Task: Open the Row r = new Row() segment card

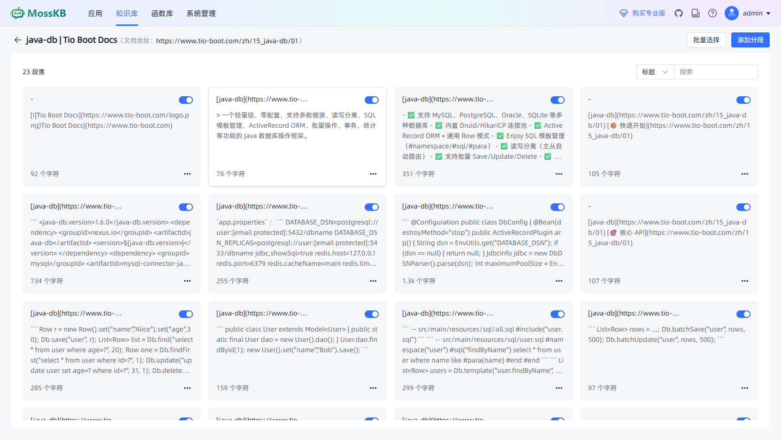Action: pyautogui.click(x=112, y=351)
